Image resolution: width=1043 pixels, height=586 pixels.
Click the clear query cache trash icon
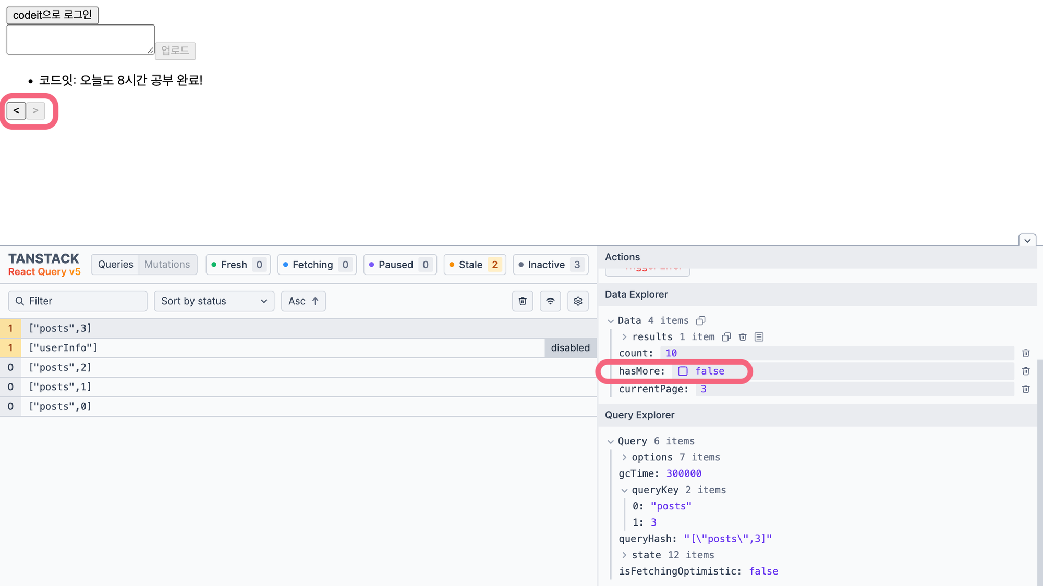point(523,301)
